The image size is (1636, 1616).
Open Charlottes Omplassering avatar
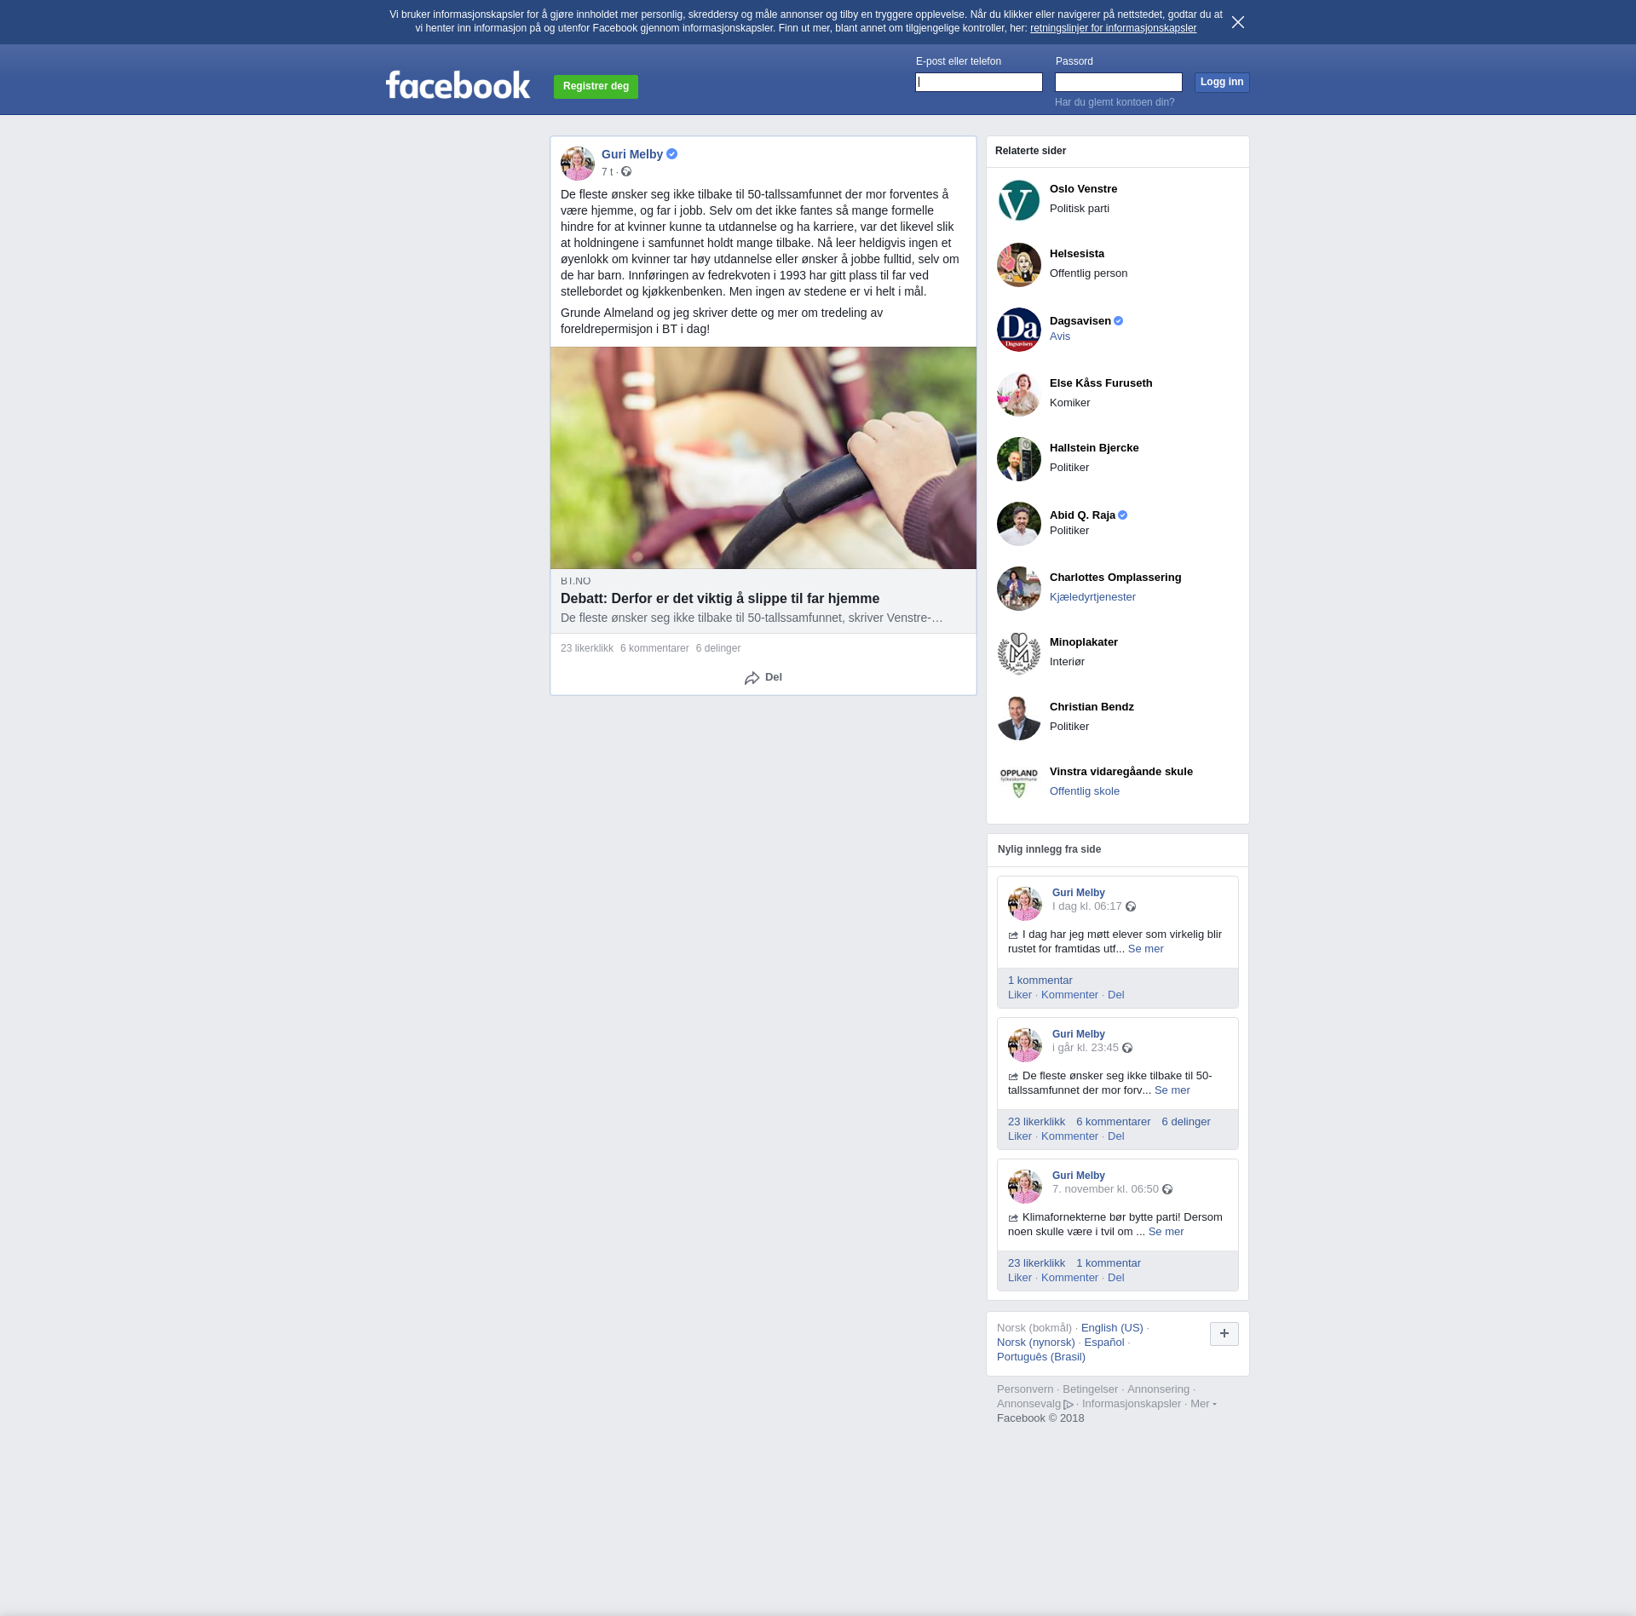click(x=1018, y=589)
